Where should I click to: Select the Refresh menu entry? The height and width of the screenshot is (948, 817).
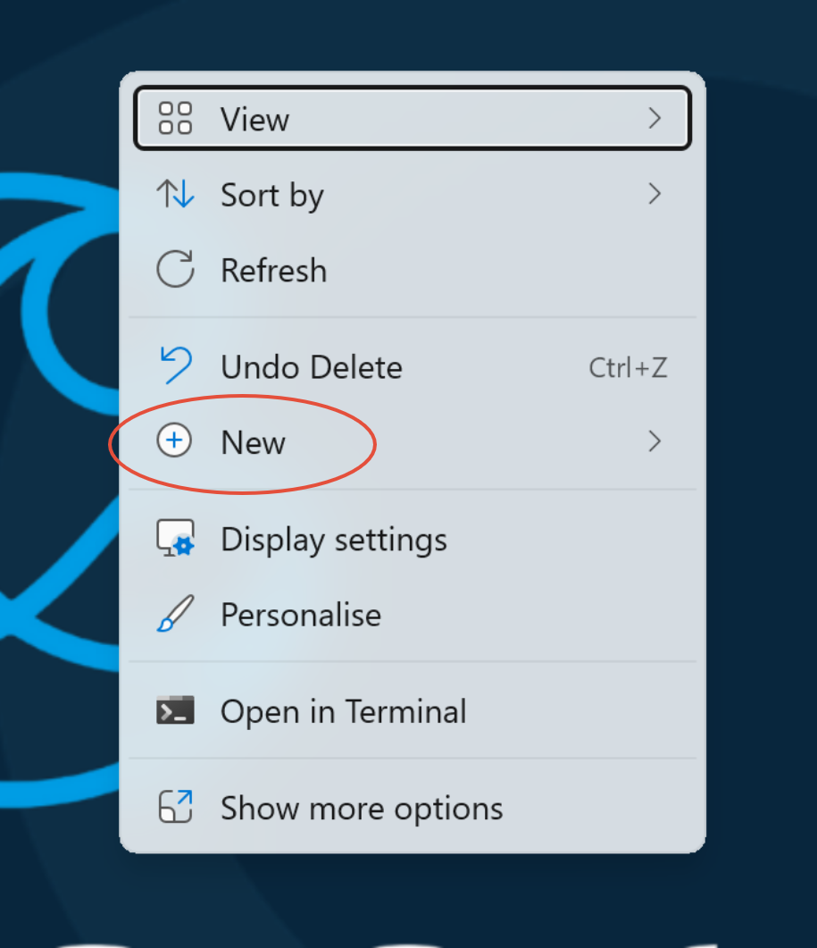pos(413,270)
